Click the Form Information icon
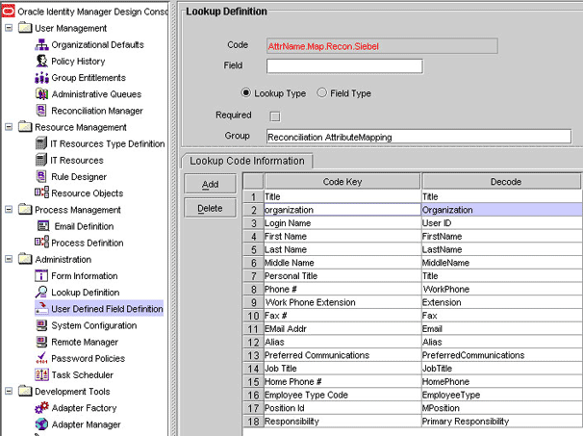583x436 pixels. 41,275
